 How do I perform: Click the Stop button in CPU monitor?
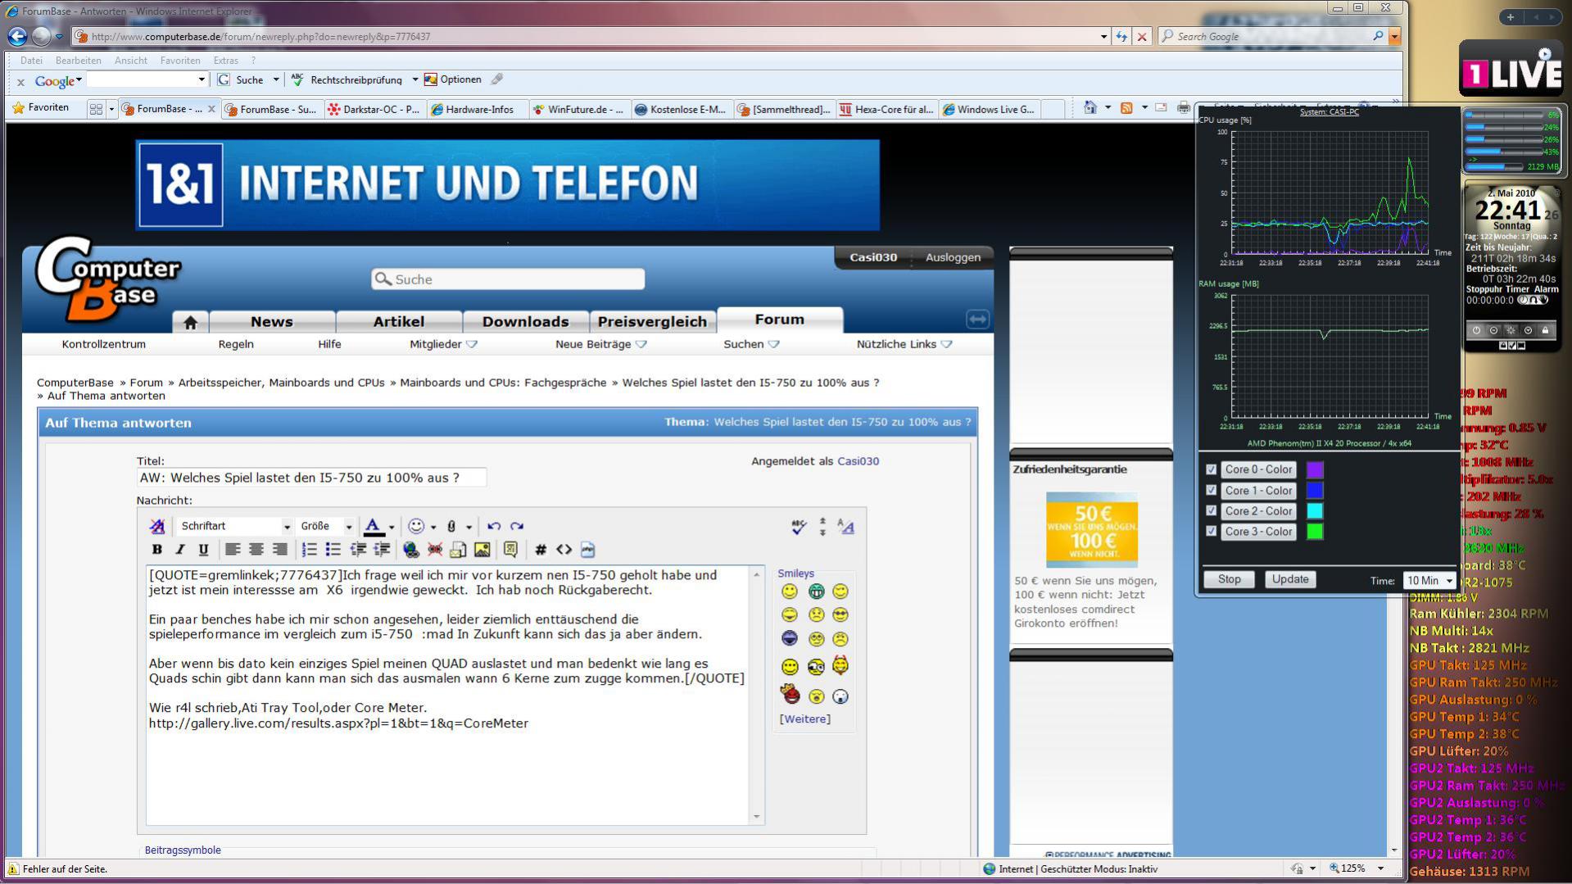[1229, 579]
